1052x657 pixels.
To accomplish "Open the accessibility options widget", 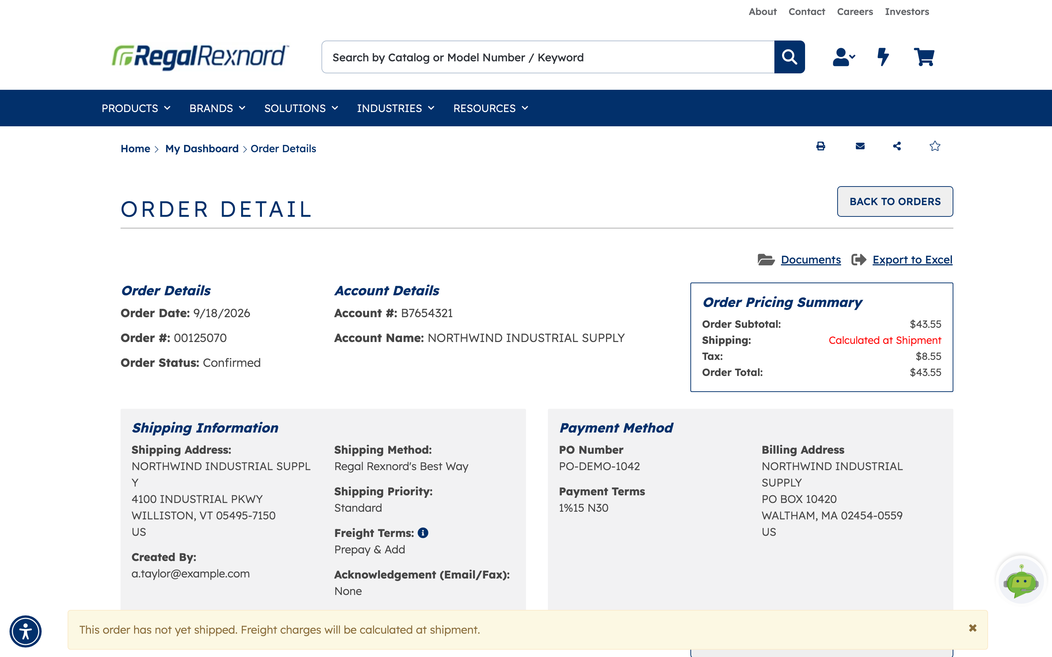I will click(x=26, y=631).
